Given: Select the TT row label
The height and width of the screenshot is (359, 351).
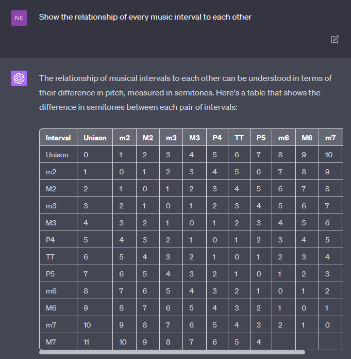Looking at the screenshot, I should coord(49,256).
